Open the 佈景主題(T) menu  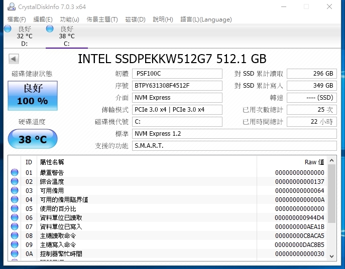102,20
